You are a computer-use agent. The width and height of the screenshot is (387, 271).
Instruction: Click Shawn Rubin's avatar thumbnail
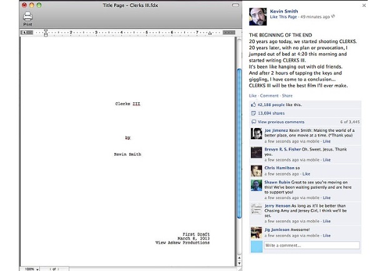(257, 185)
